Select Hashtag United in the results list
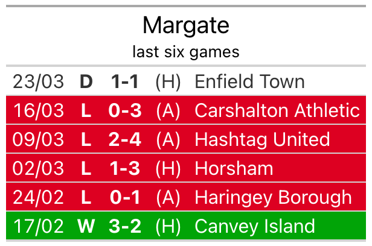 click(x=262, y=139)
